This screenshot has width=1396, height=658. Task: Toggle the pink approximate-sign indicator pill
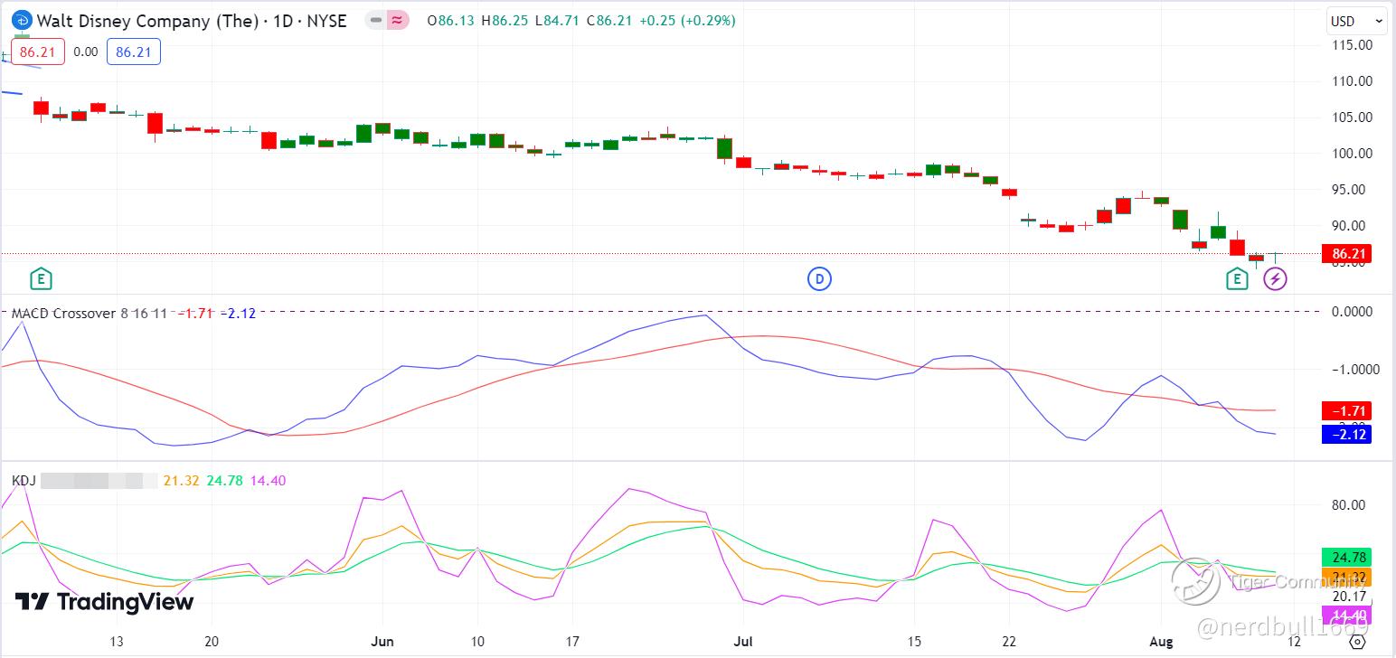397,20
